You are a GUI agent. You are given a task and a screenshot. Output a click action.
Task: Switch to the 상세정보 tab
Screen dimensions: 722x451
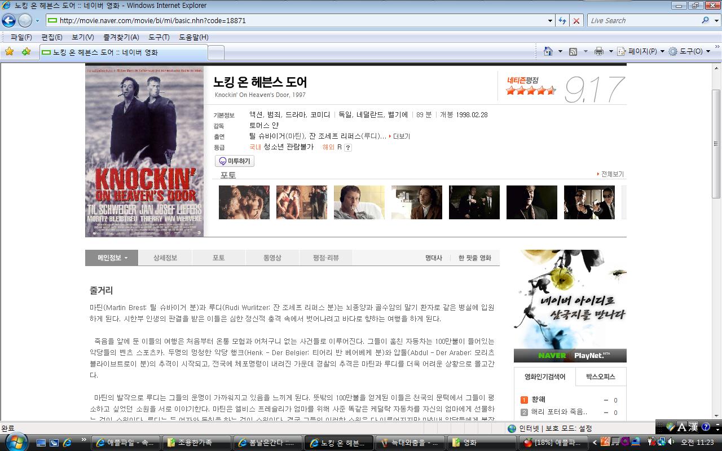165,258
